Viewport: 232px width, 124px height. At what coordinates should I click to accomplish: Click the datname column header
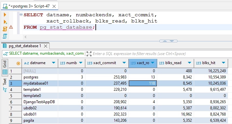coord(40,63)
